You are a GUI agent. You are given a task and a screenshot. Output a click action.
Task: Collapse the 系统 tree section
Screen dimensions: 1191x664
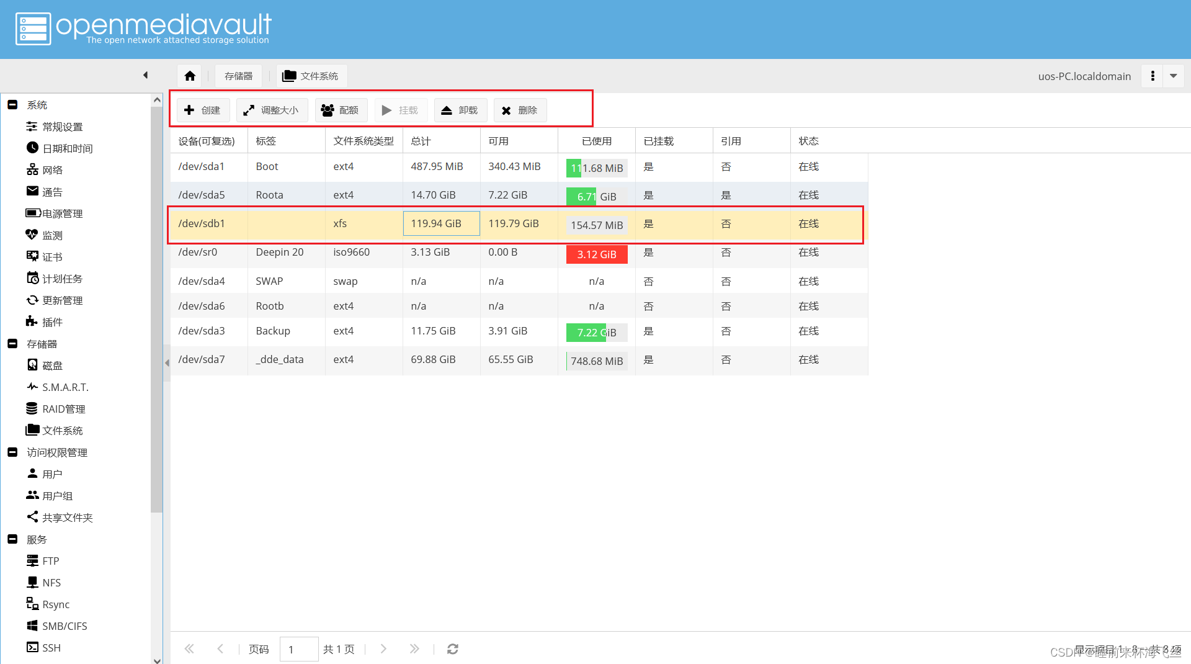12,105
